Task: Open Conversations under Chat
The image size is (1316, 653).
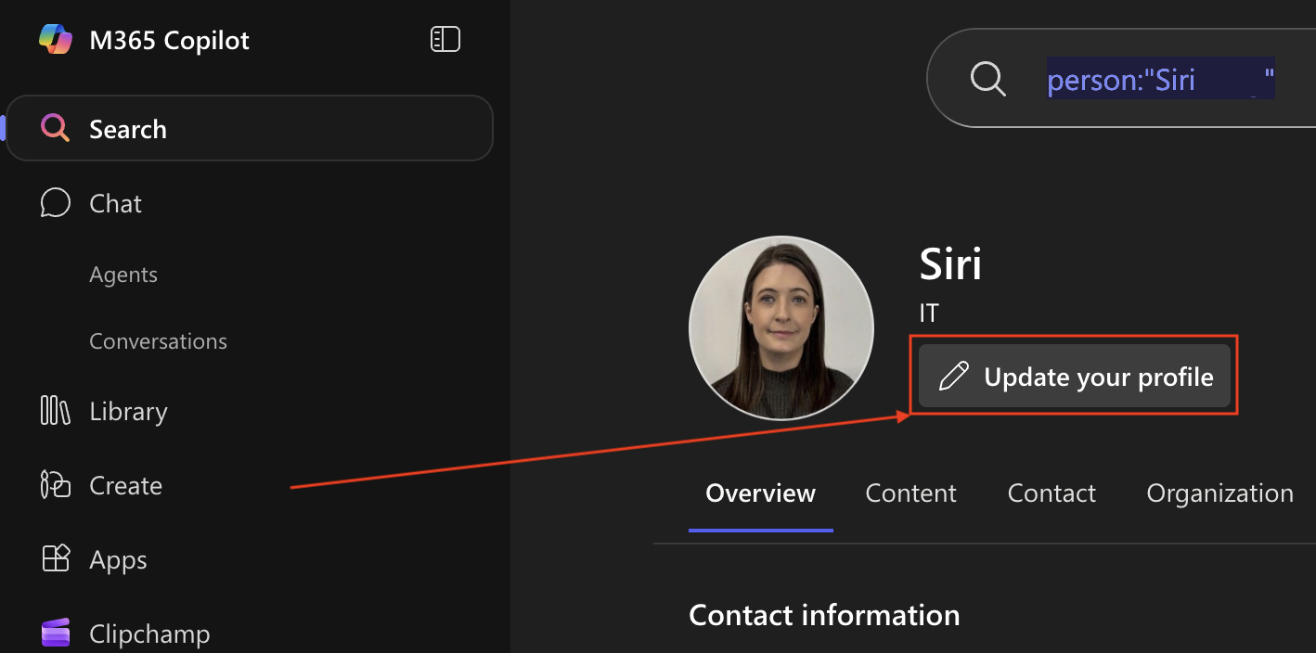Action: (x=158, y=341)
